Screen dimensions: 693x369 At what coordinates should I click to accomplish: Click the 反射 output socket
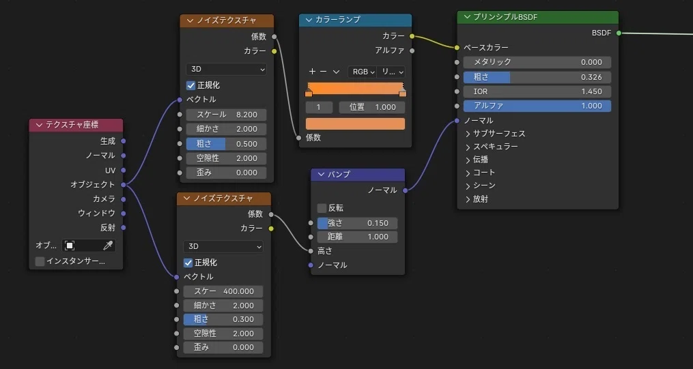coord(124,228)
